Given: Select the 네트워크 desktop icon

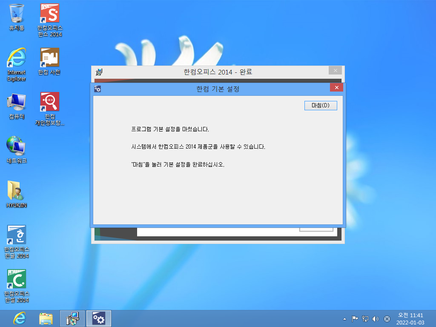Looking at the screenshot, I should click(17, 150).
